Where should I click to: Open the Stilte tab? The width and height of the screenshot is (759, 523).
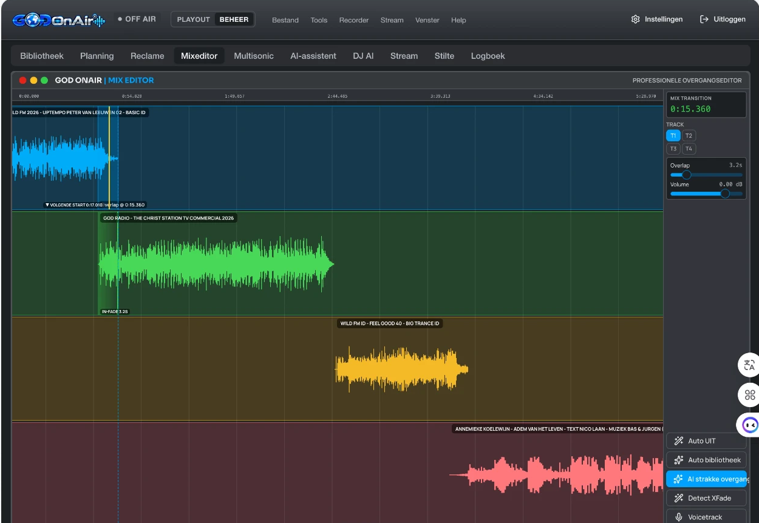pos(444,56)
